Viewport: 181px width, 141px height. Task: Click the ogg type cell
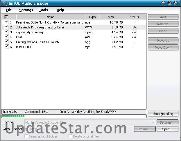click(x=87, y=42)
